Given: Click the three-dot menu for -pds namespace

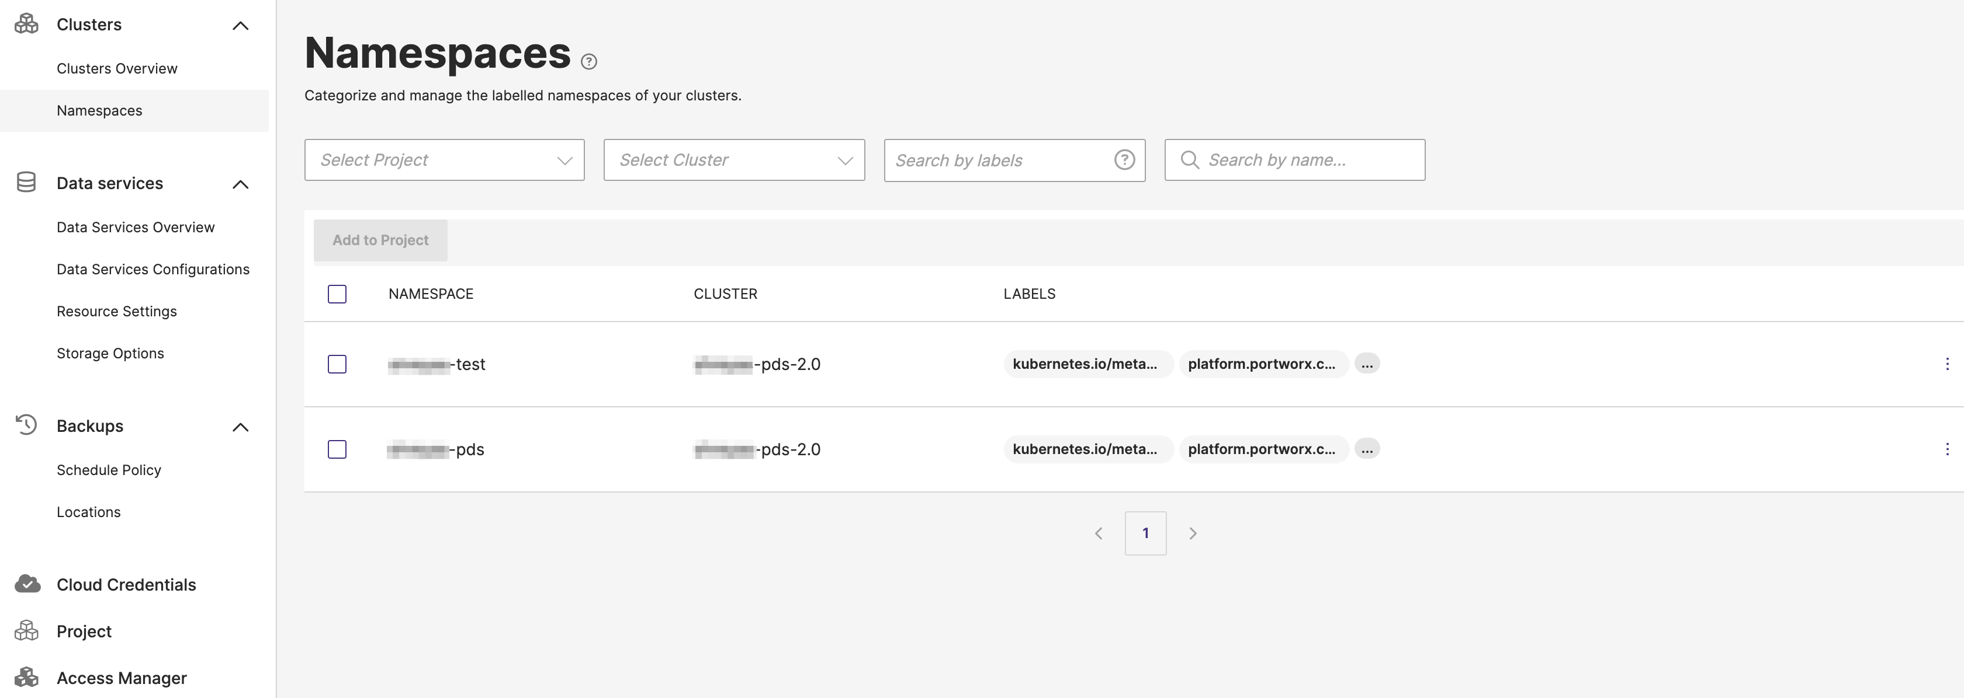Looking at the screenshot, I should coord(1945,449).
